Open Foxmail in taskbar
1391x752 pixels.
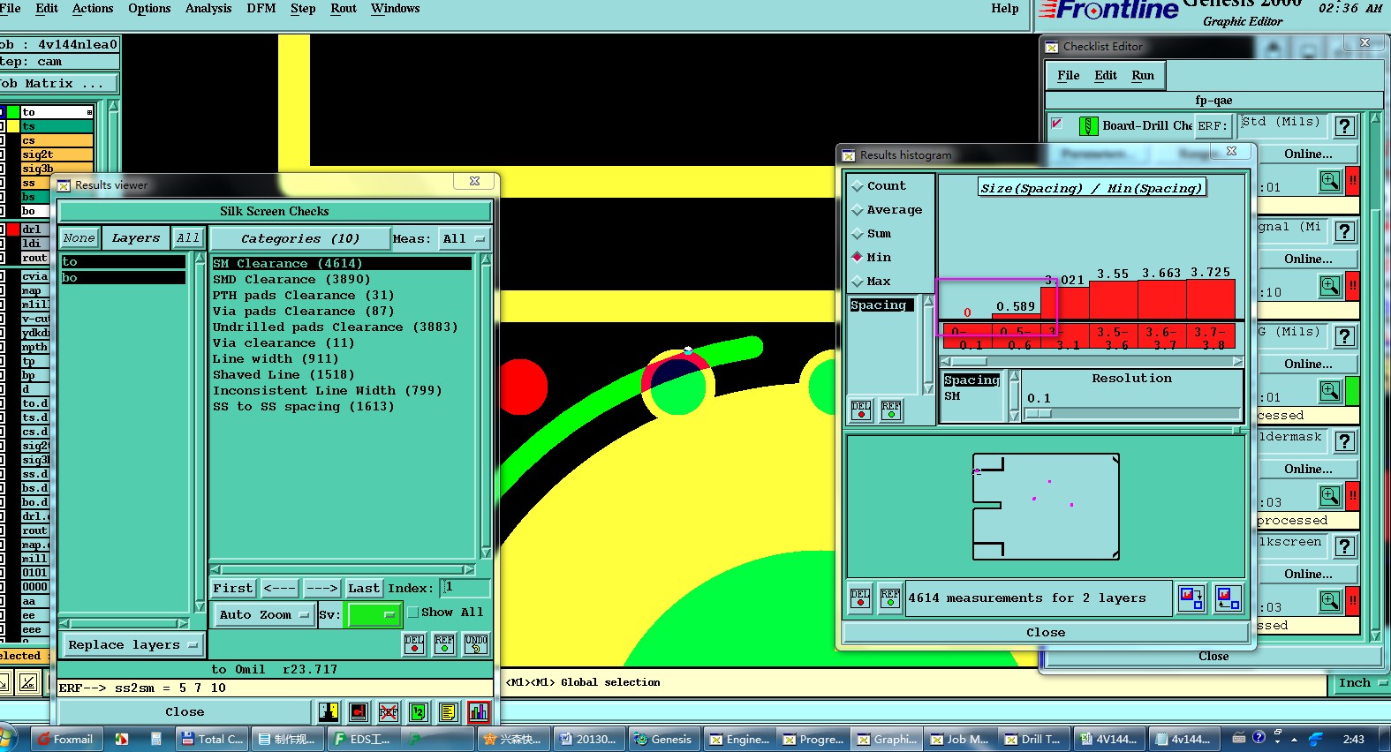[65, 739]
